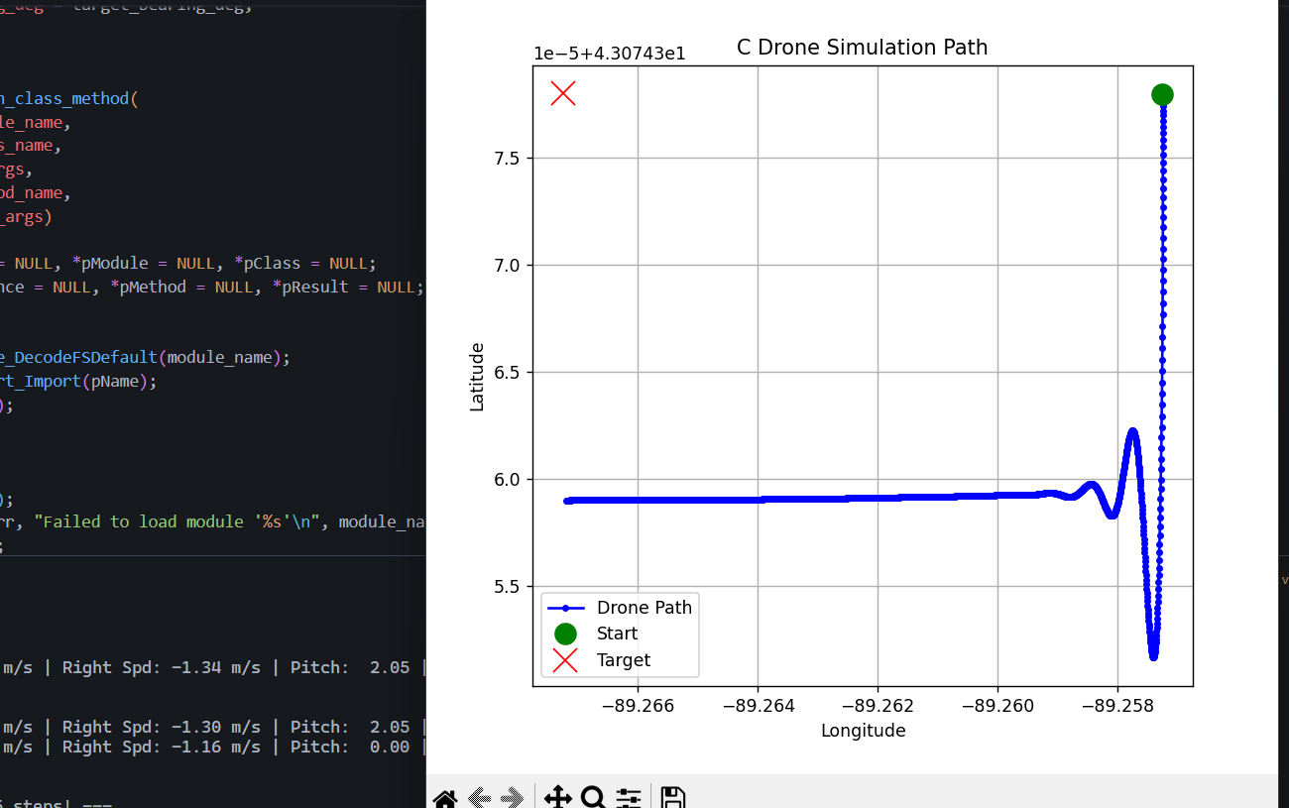Click 'Right Spd: -1.34 m/s' in terminal output

click(x=162, y=667)
